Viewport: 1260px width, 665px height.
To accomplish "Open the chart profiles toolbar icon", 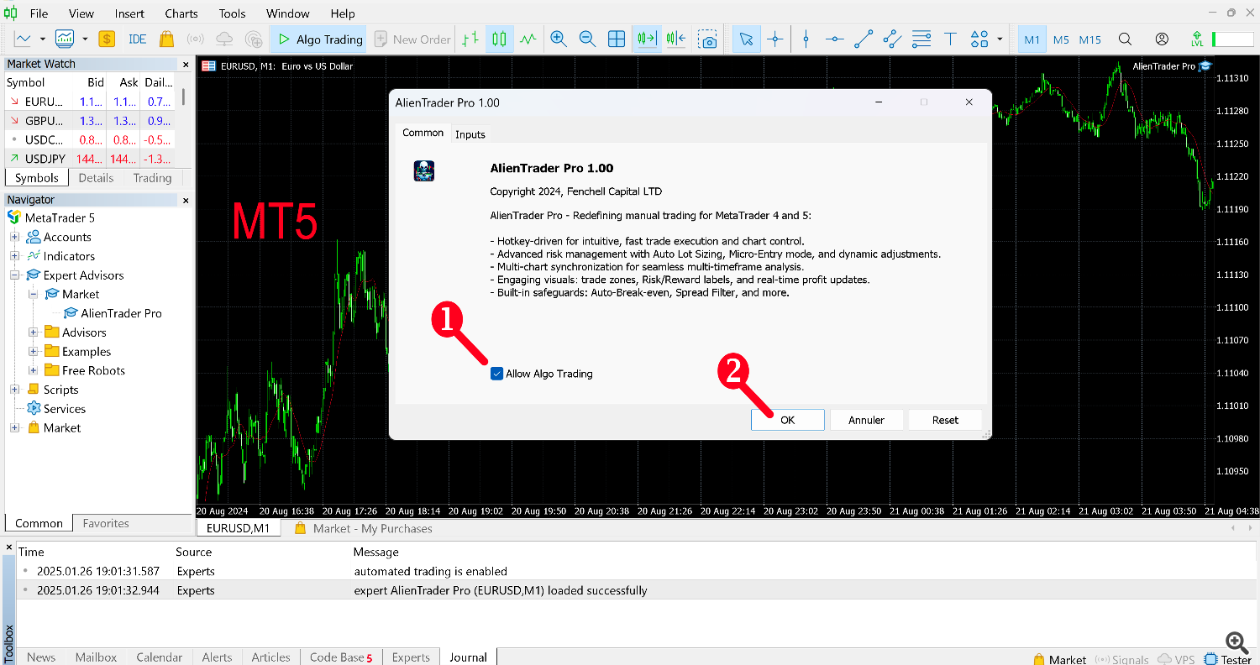I will tap(65, 39).
